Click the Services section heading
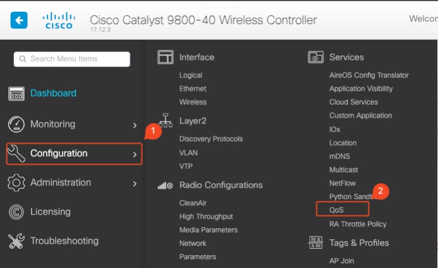438x268 pixels. 347,57
